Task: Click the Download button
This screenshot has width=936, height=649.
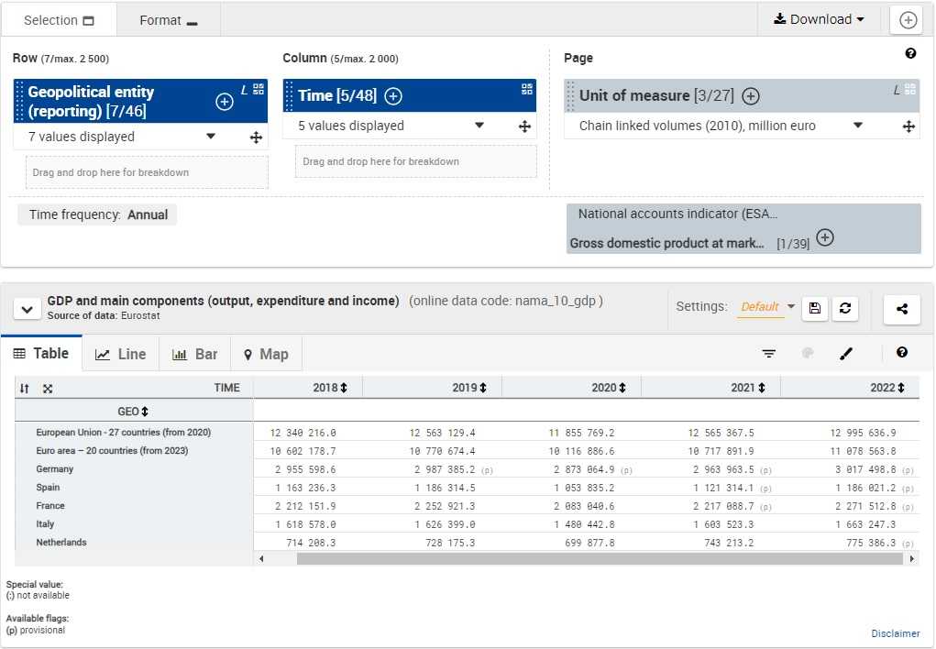Action: 819,19
